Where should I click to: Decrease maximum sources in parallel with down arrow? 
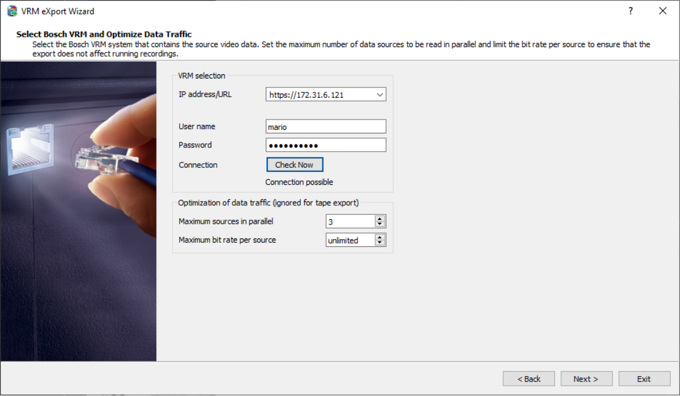pyautogui.click(x=380, y=225)
